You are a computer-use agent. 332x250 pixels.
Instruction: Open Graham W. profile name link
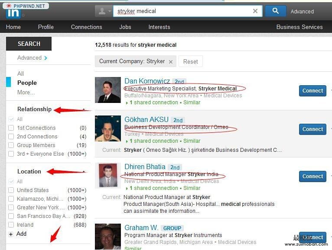tap(141, 228)
